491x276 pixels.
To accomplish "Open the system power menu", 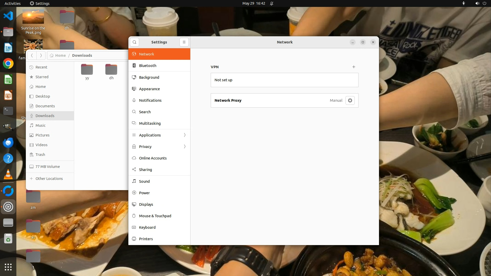I will 484,3.
